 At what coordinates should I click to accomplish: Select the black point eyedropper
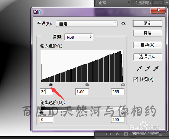(139, 68)
